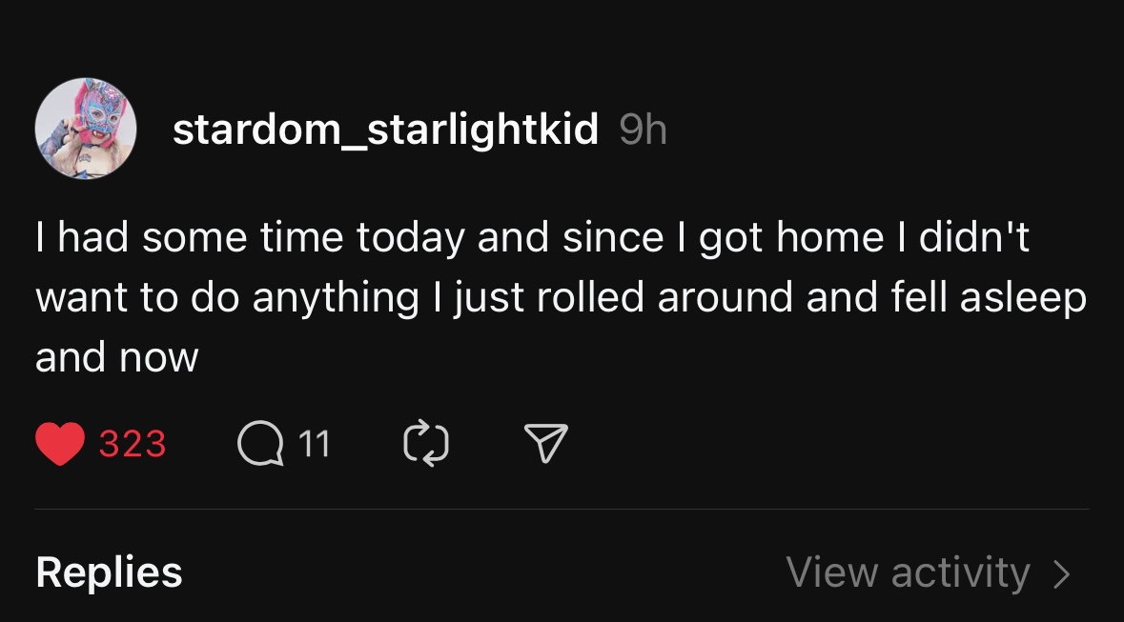Click the word "home" in the post
The width and height of the screenshot is (1124, 622).
click(x=830, y=237)
